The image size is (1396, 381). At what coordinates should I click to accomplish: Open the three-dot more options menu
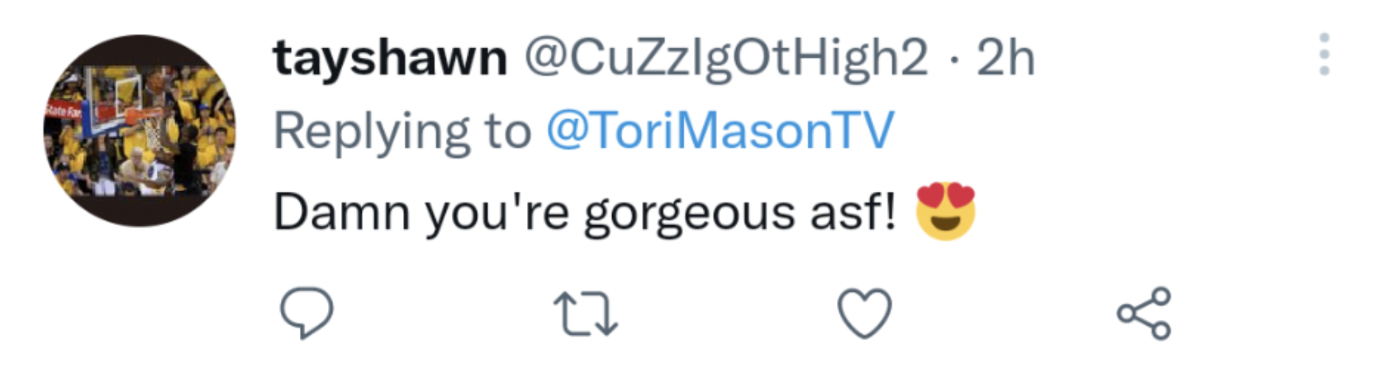[1324, 54]
